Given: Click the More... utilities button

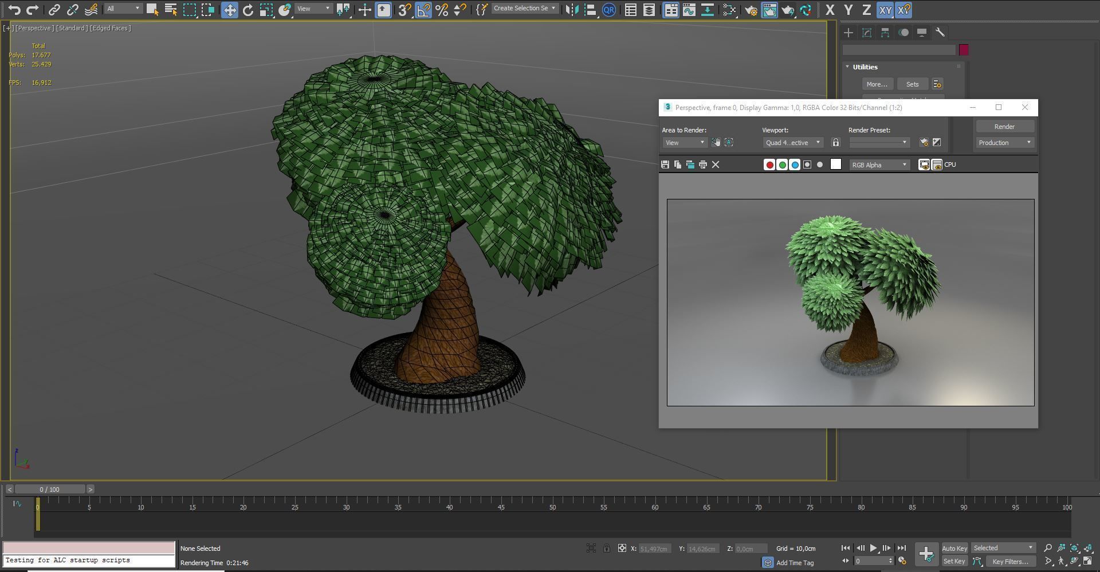Looking at the screenshot, I should click(x=877, y=84).
